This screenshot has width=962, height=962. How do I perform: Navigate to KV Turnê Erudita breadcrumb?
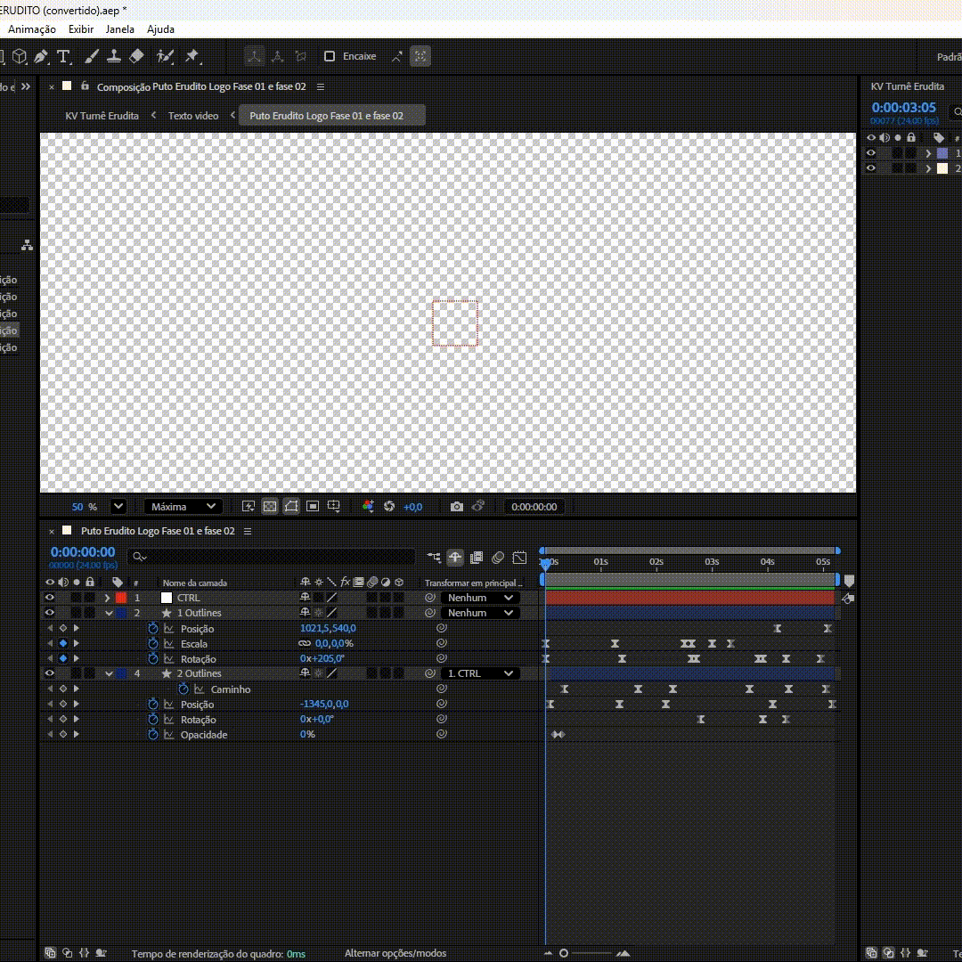(102, 116)
